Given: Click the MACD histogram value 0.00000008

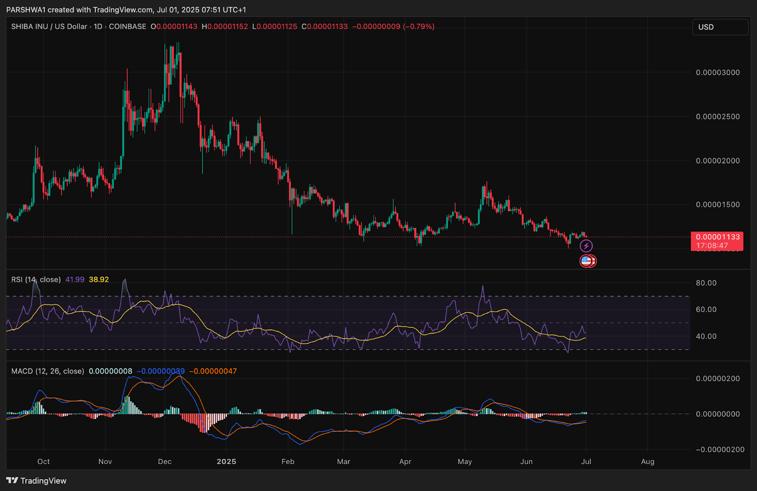Looking at the screenshot, I should (x=111, y=371).
